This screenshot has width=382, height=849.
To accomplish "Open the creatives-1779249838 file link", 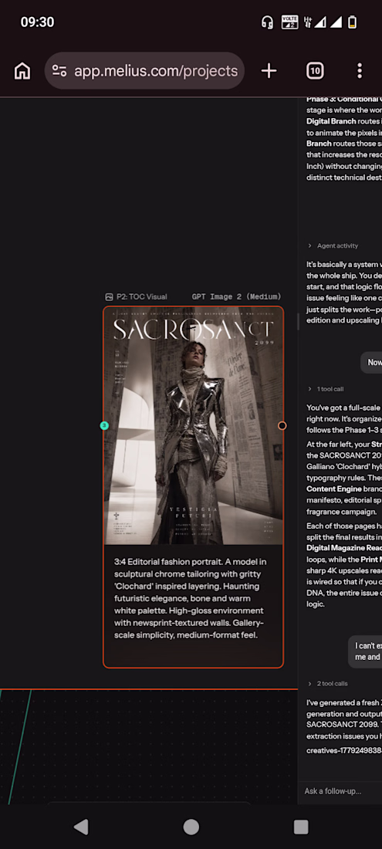I will pyautogui.click(x=344, y=750).
